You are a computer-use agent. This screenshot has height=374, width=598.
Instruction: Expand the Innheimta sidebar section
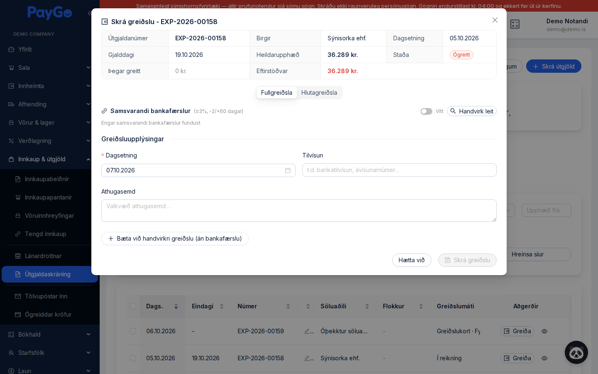[x=50, y=86]
